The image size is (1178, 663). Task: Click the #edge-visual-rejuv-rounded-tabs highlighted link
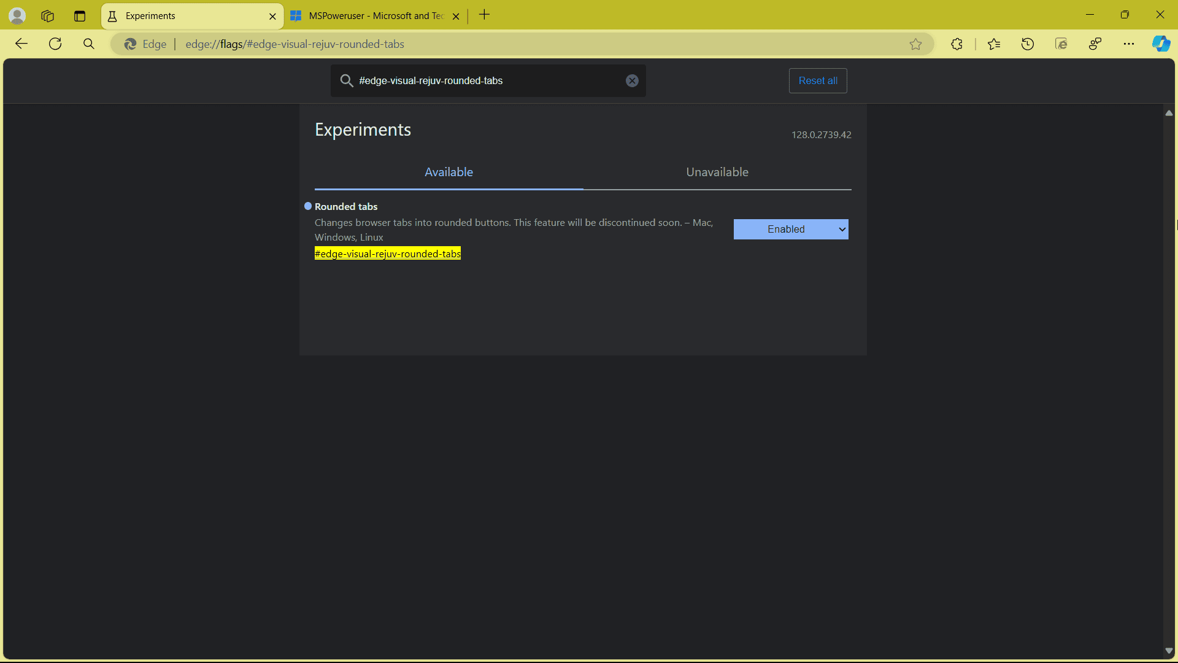coord(387,254)
